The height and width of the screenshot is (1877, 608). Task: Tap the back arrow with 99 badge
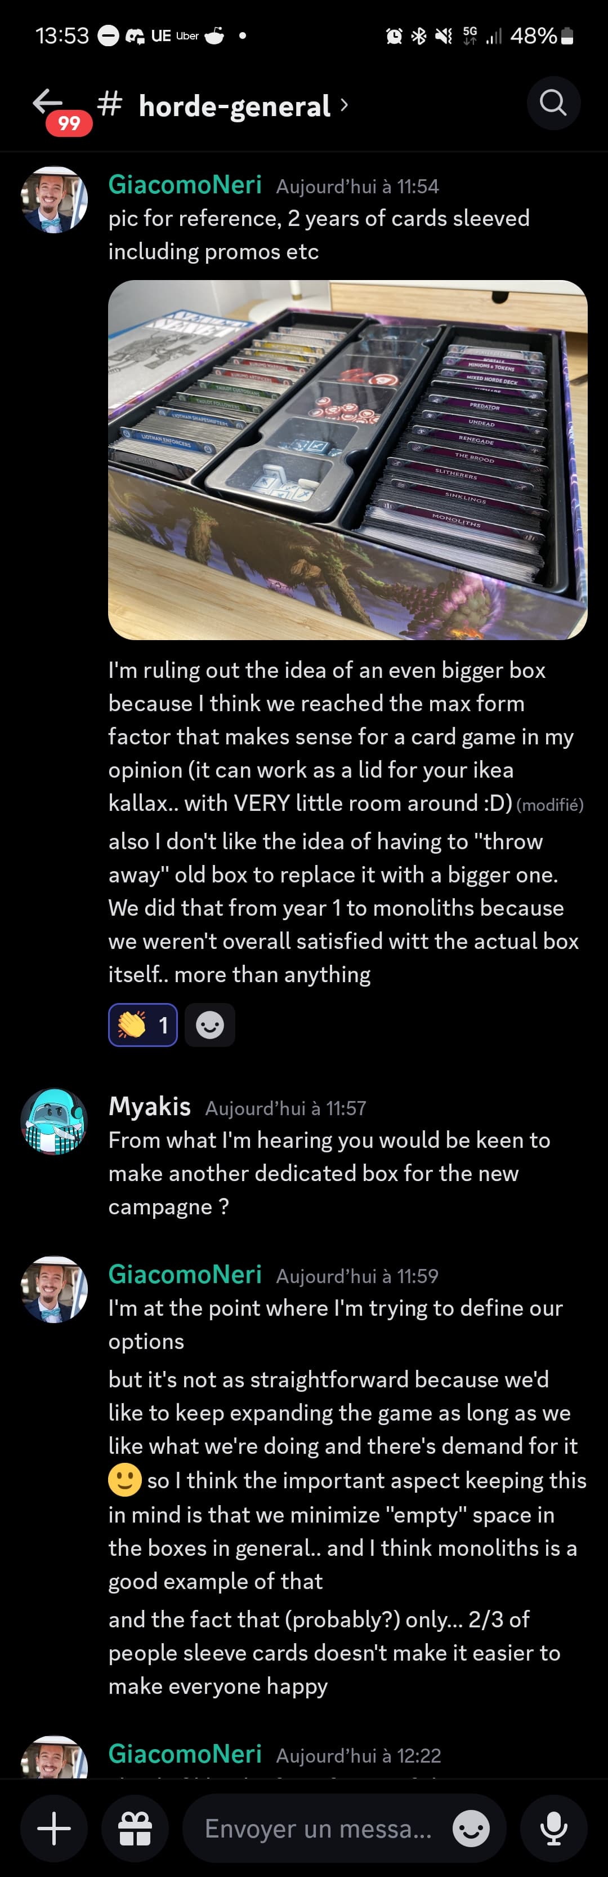pos(51,105)
